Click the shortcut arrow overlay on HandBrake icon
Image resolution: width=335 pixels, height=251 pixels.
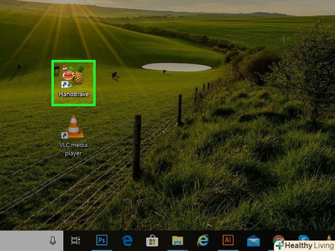65,85
